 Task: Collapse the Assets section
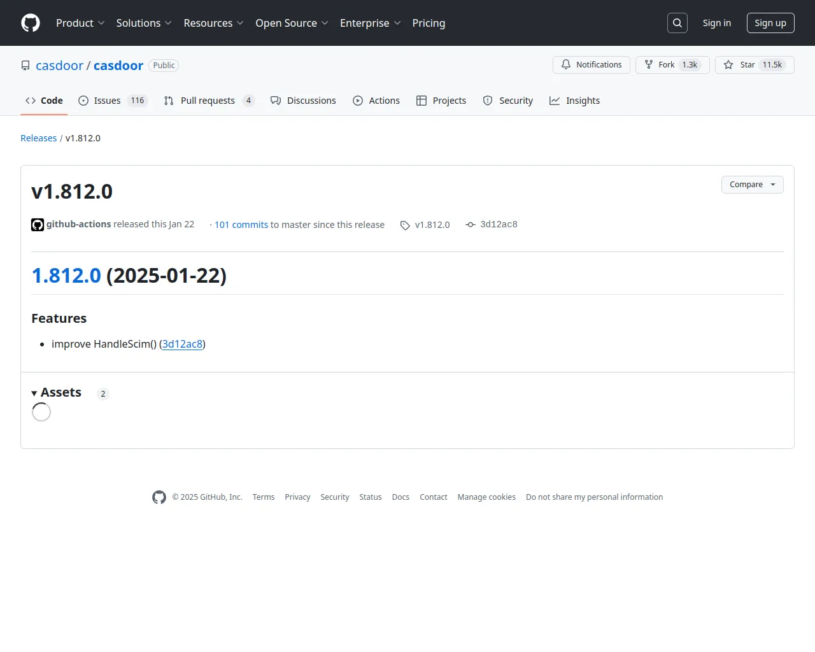click(57, 392)
